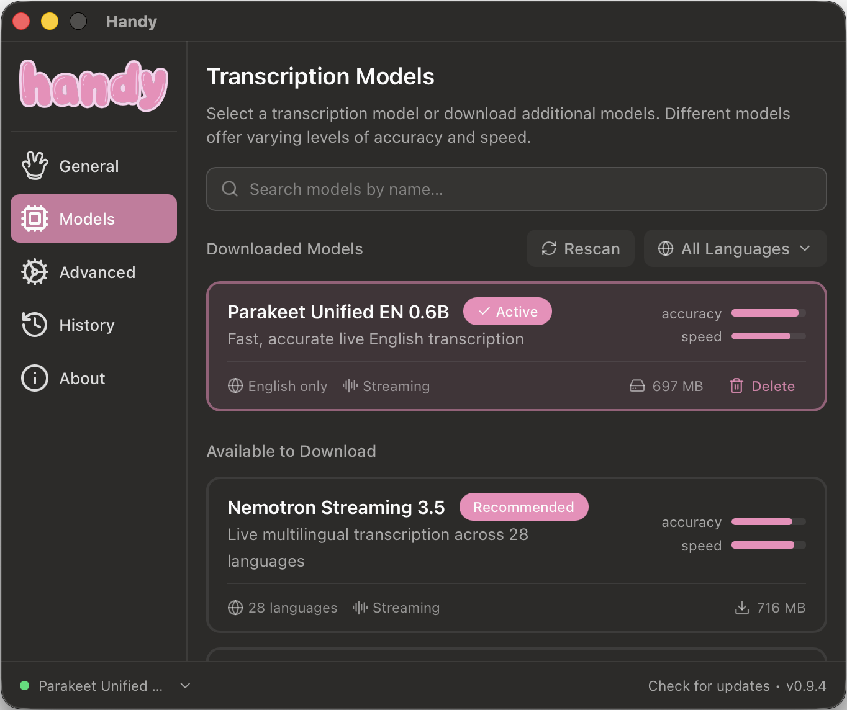Click '28 languages' label

[292, 607]
